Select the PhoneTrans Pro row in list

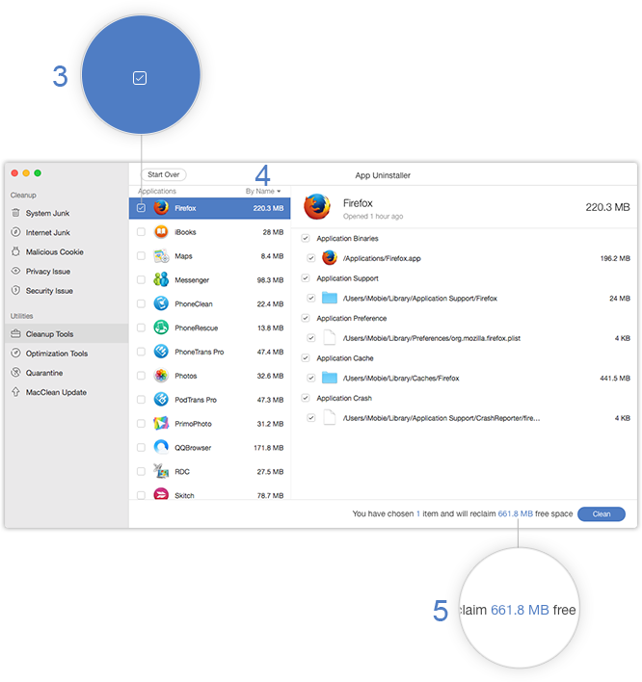210,352
